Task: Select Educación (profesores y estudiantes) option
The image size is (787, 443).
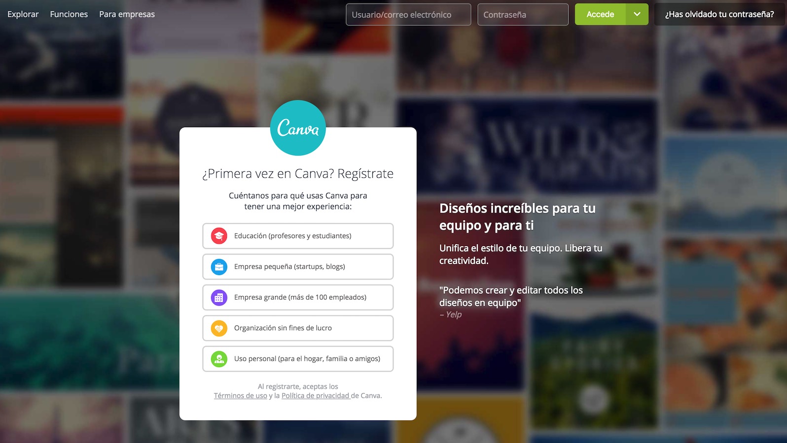Action: click(x=298, y=236)
